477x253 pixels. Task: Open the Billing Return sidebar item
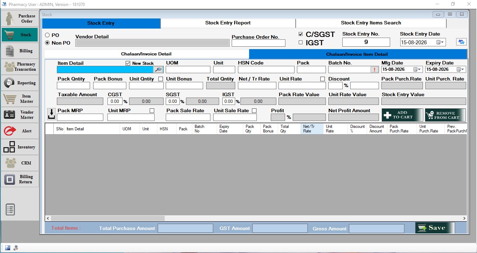(20, 179)
